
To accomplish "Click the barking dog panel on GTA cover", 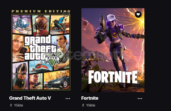I will tap(20, 75).
